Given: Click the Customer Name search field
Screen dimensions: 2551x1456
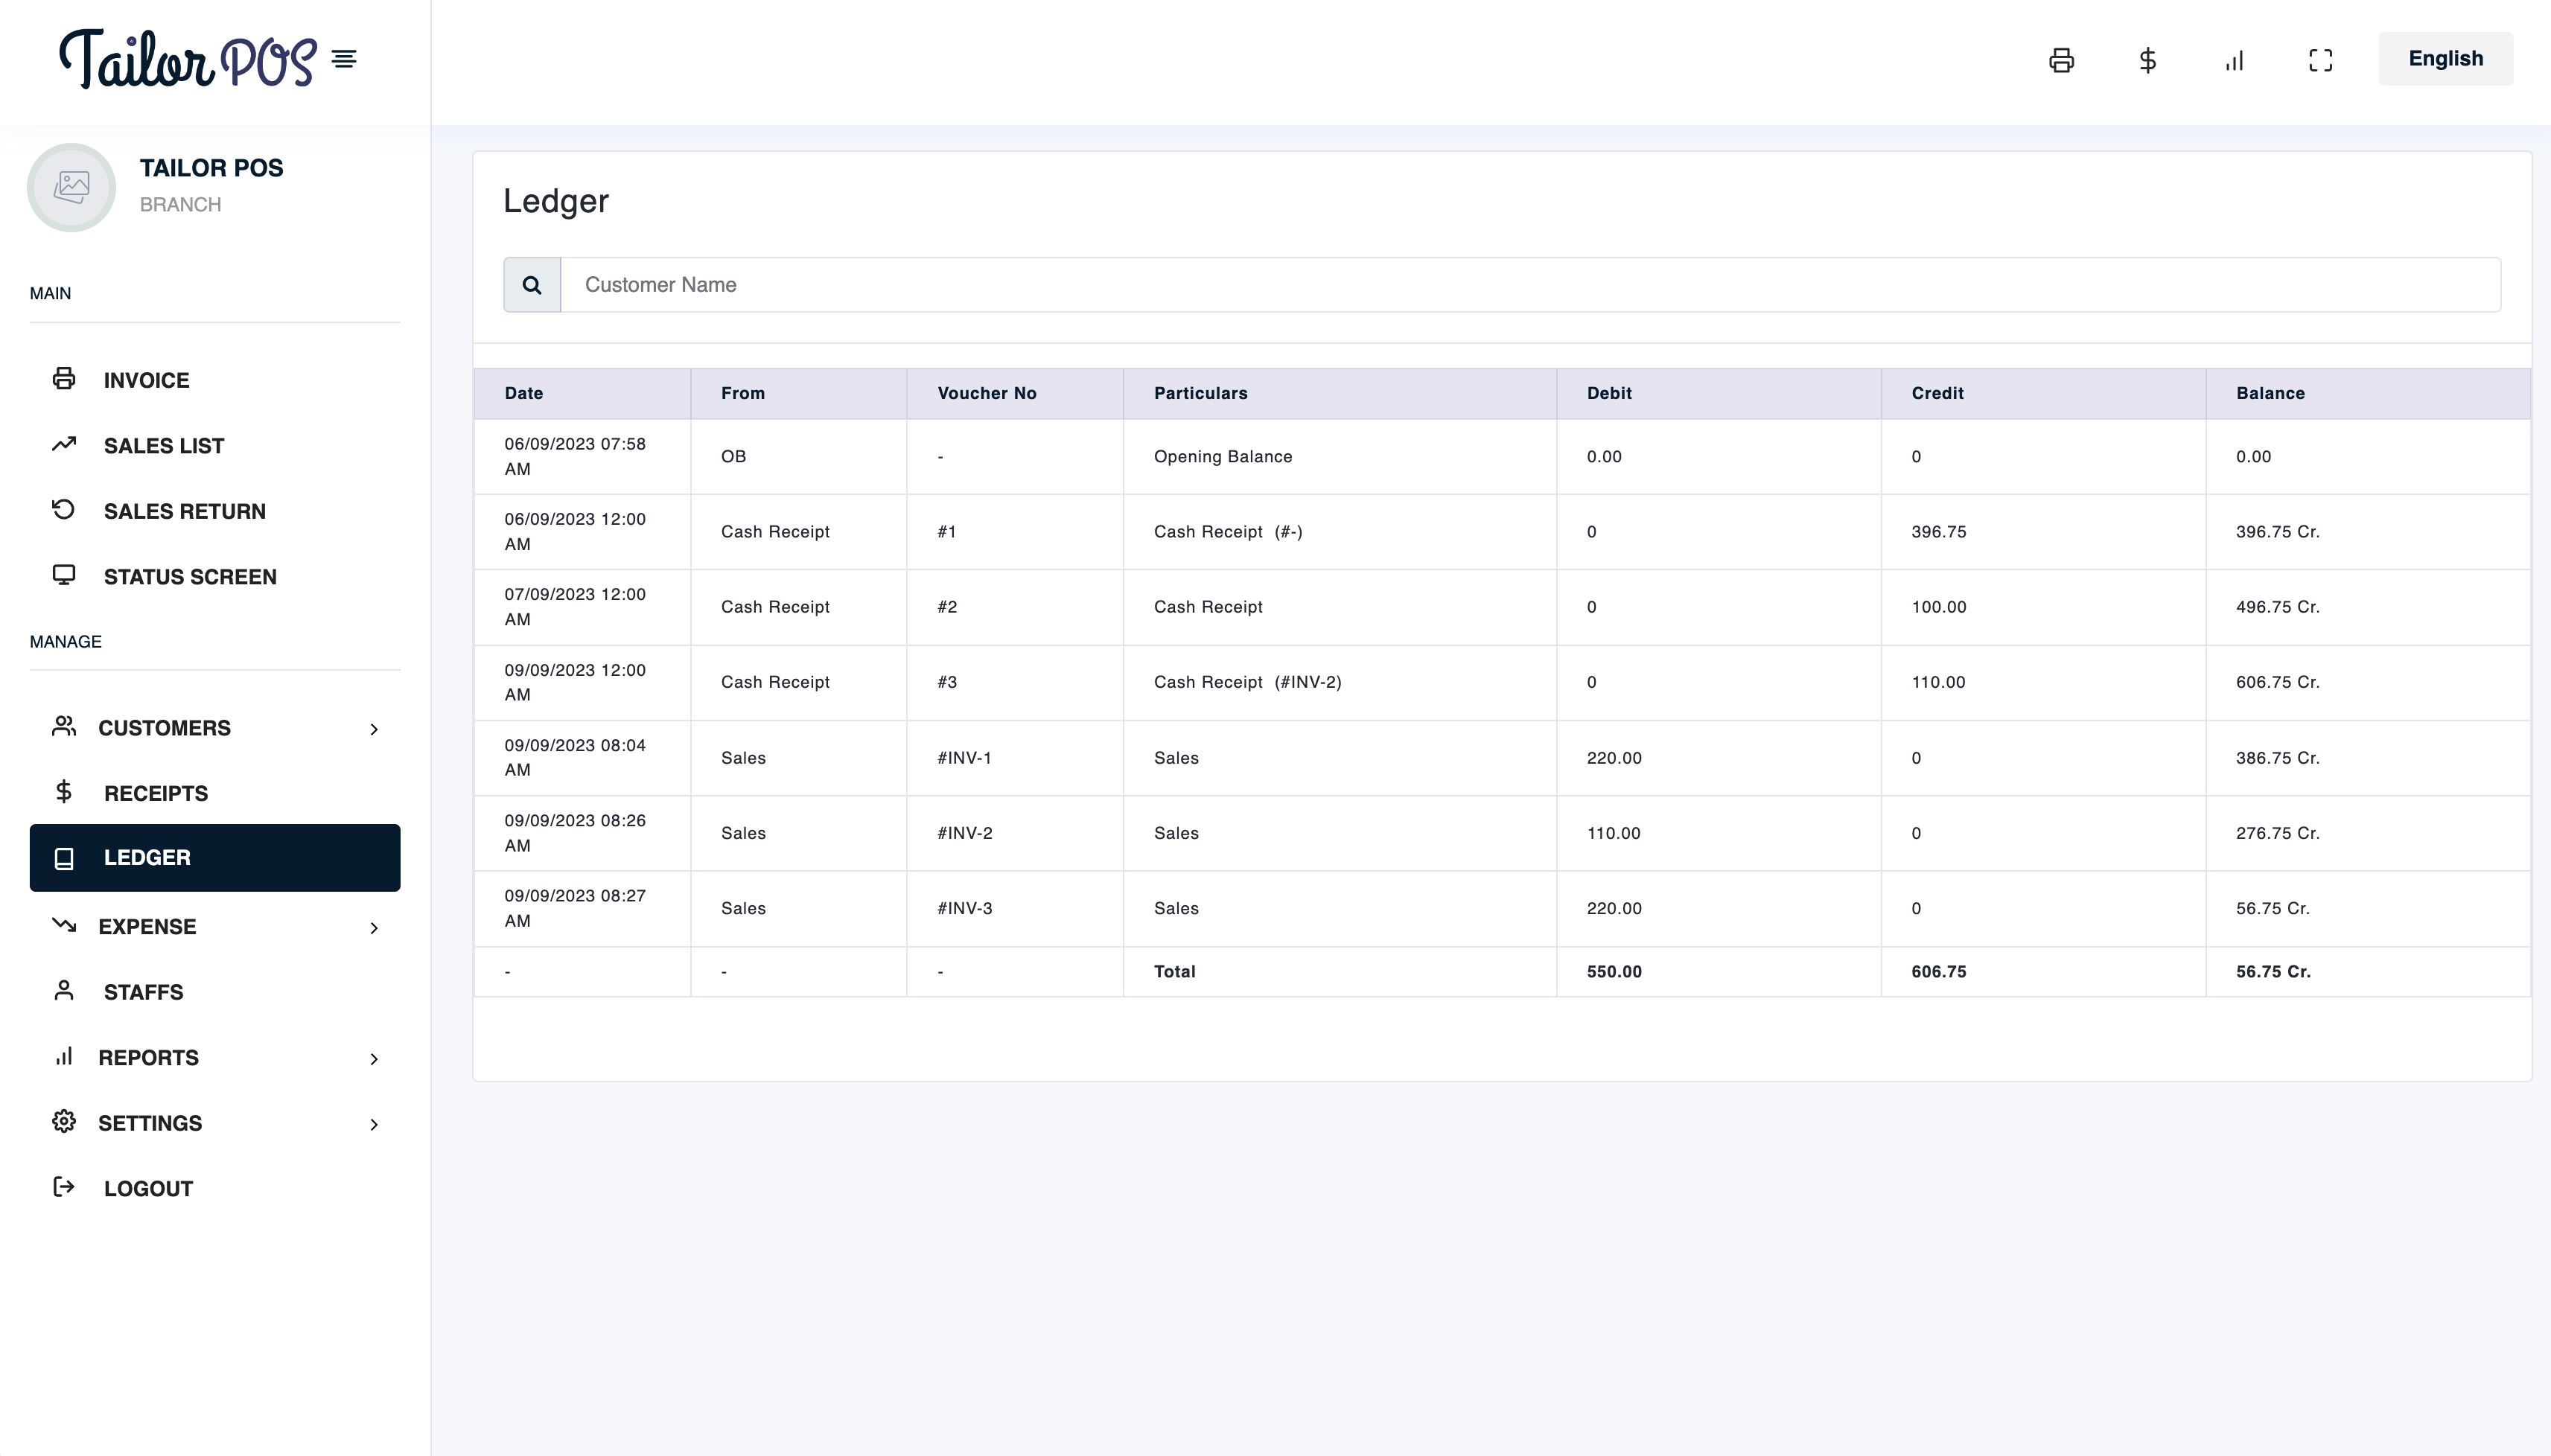Looking at the screenshot, I should (1530, 285).
